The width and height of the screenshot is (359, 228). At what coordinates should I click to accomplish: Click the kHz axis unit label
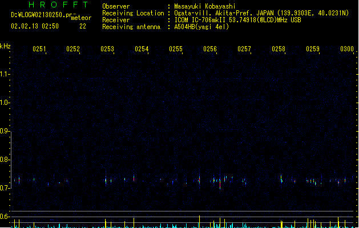(5, 46)
